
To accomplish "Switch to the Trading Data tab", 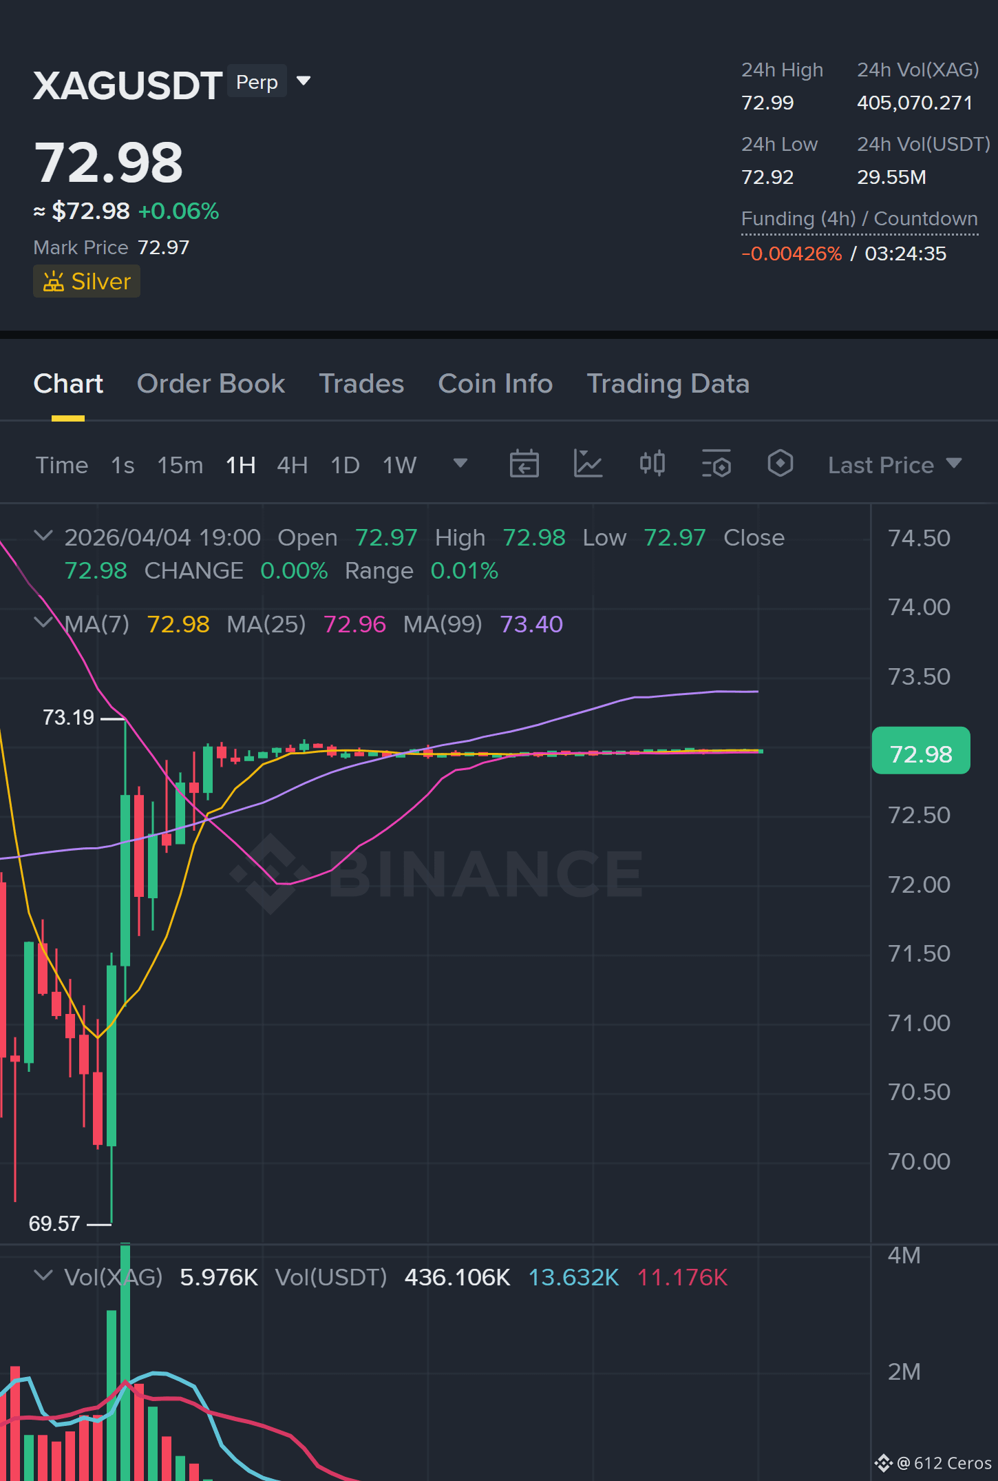I will coord(668,384).
